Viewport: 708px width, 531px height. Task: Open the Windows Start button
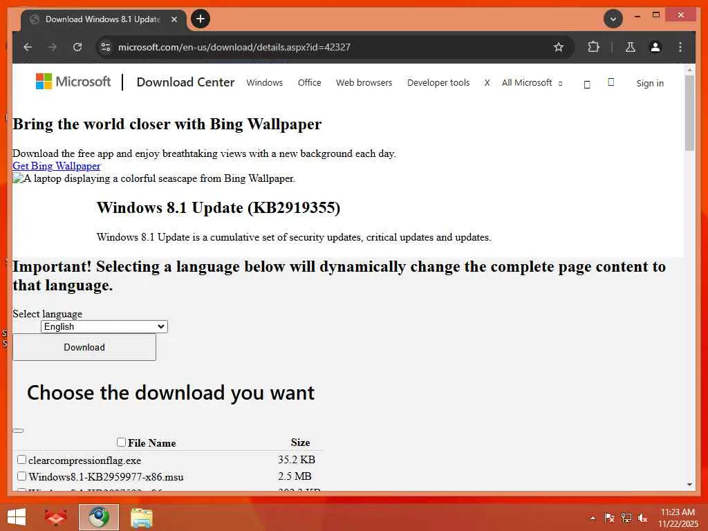17,517
